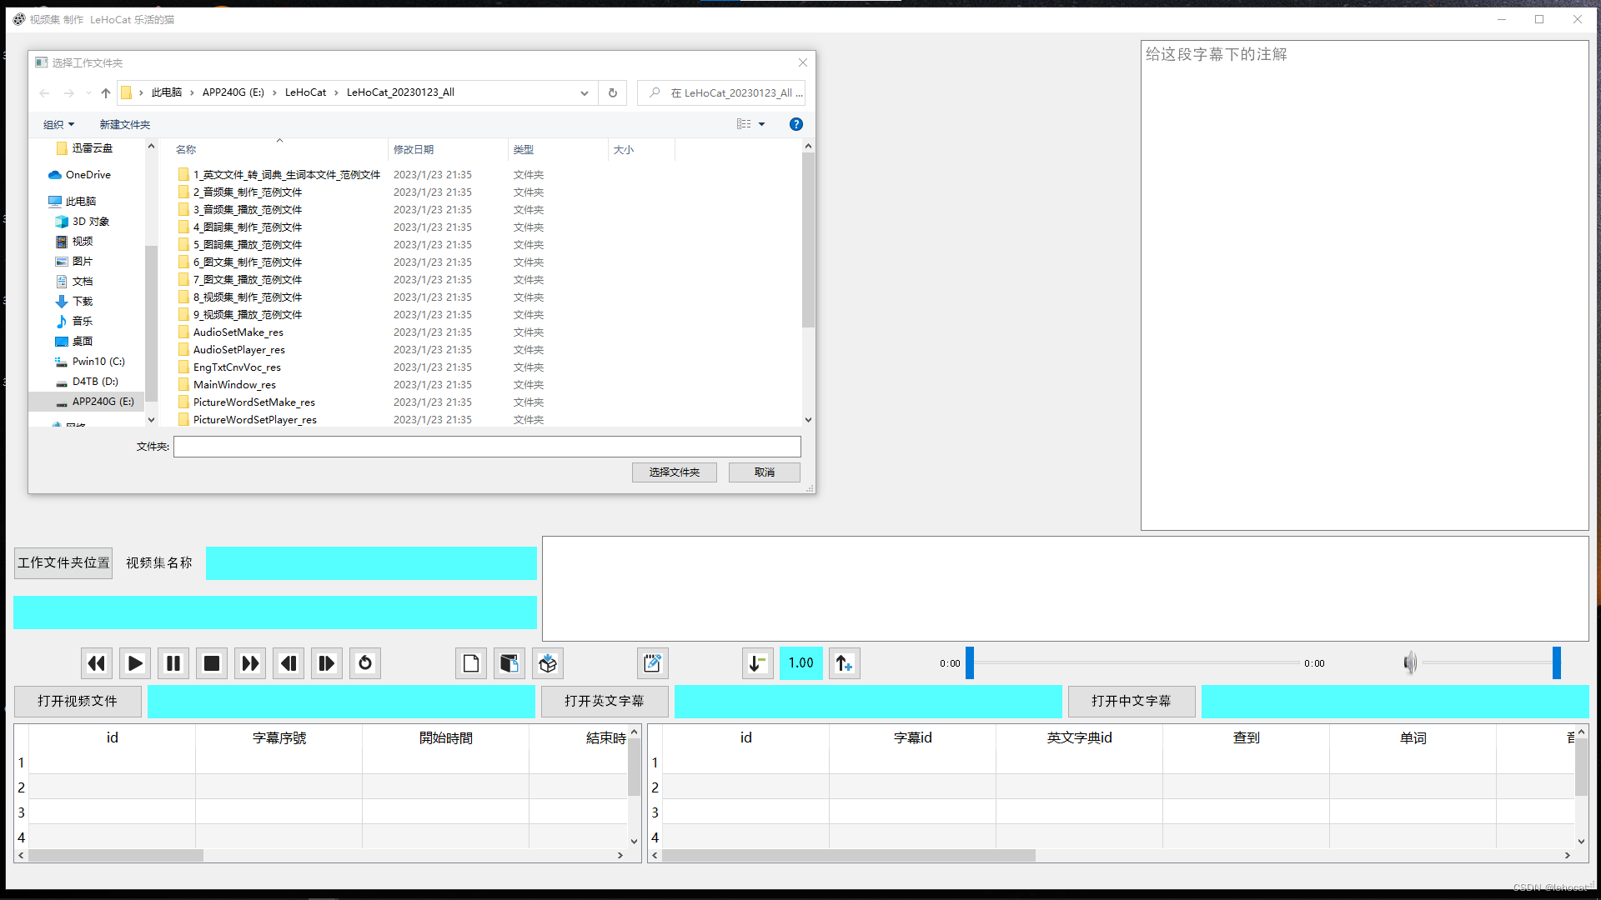Viewport: 1601px width, 900px height.
Task: Open the 组织 dropdown menu
Action: click(58, 124)
